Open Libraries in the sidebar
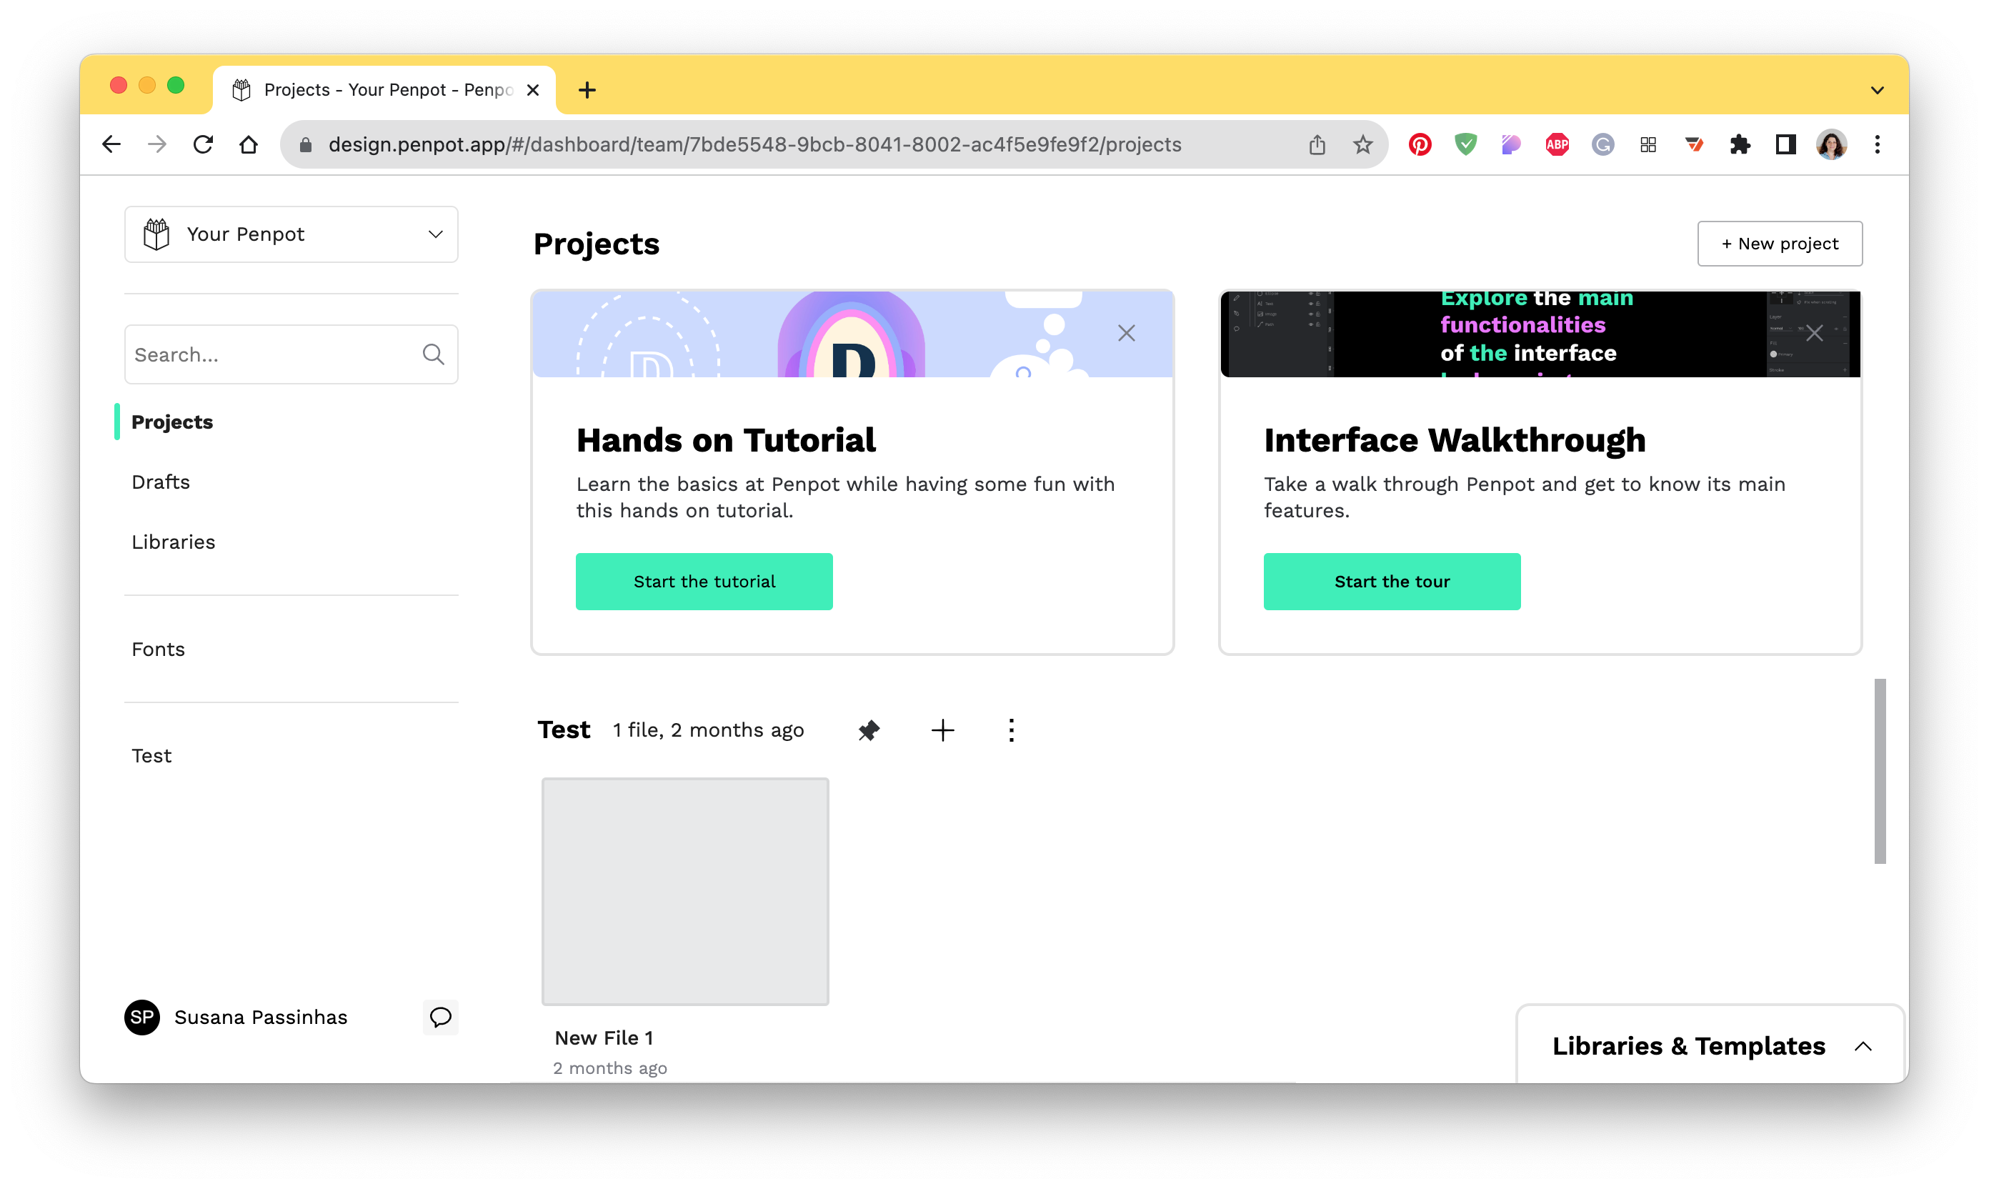Viewport: 1989px width, 1189px height. click(173, 542)
